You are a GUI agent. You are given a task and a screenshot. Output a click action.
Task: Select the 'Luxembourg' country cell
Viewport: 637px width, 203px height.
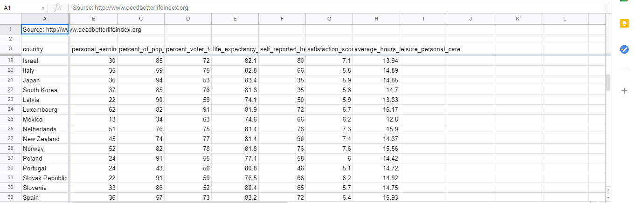point(45,109)
